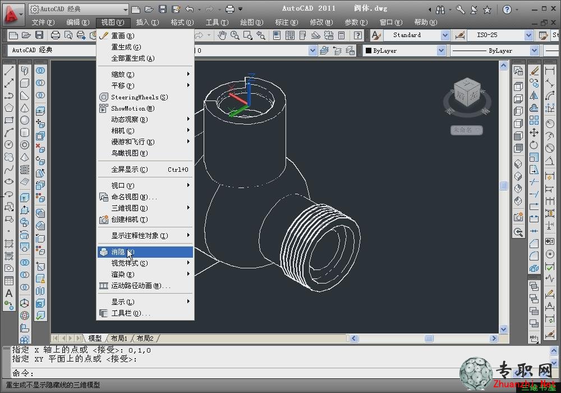Switch to the 布局1 layout tab
Screen dimensions: 561x393
click(x=119, y=338)
